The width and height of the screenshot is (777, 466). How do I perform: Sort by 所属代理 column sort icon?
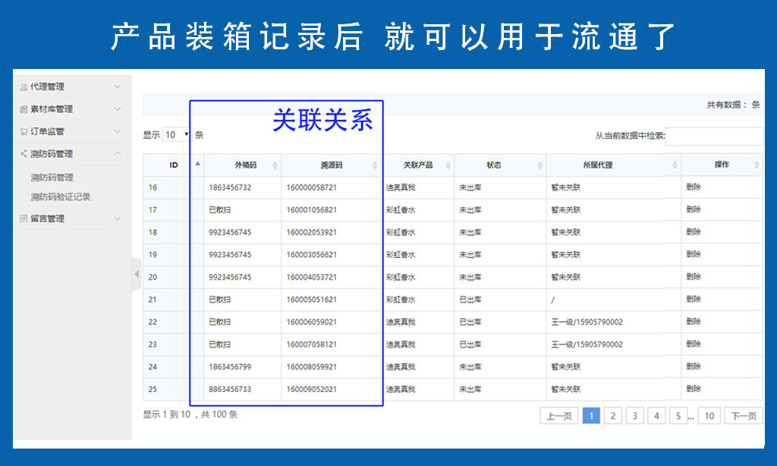tap(675, 165)
